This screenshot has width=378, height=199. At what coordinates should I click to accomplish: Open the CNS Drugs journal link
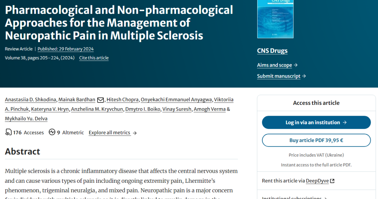click(x=272, y=51)
